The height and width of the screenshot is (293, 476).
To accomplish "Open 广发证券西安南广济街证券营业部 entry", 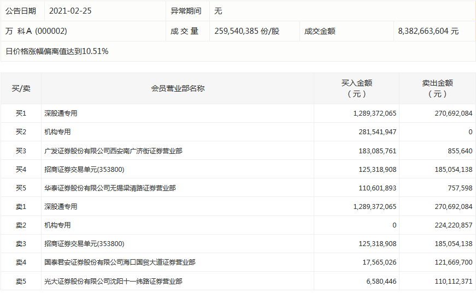I will click(x=113, y=151).
